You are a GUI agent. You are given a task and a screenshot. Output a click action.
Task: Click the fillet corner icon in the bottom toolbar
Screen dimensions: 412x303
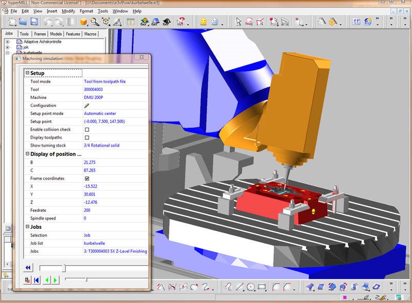pyautogui.click(x=276, y=286)
